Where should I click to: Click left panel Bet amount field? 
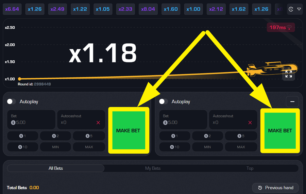(31, 119)
